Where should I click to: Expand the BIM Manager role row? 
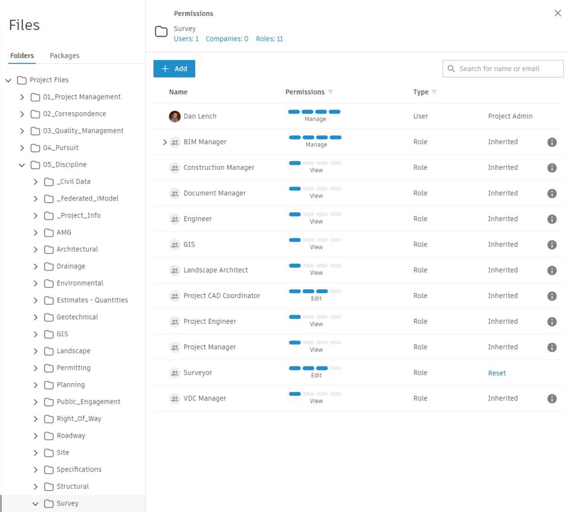(x=165, y=142)
